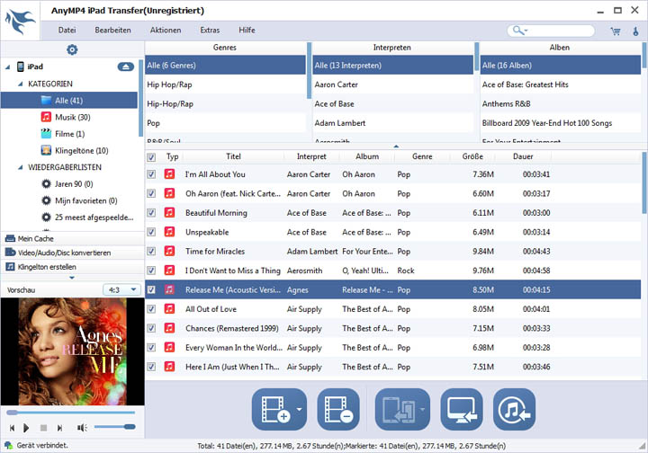This screenshot has height=453, width=648.
Task: Uncheck the Beautiful Morning checkbox
Action: point(151,213)
